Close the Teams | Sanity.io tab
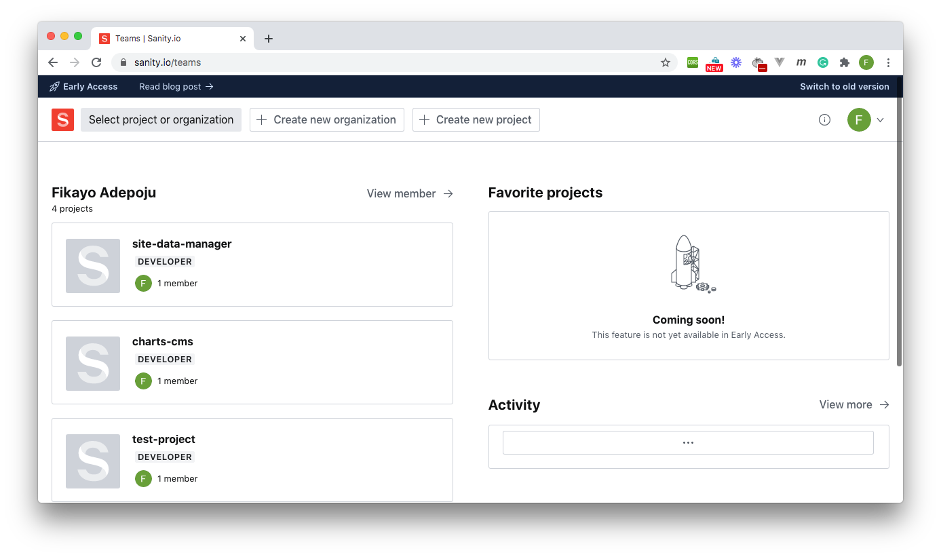The width and height of the screenshot is (941, 557). point(243,39)
